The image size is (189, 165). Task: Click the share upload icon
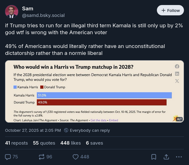166,157
